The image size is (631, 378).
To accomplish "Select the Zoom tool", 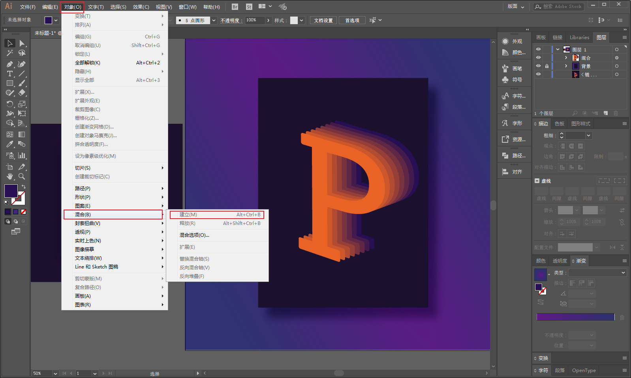I will pyautogui.click(x=22, y=176).
